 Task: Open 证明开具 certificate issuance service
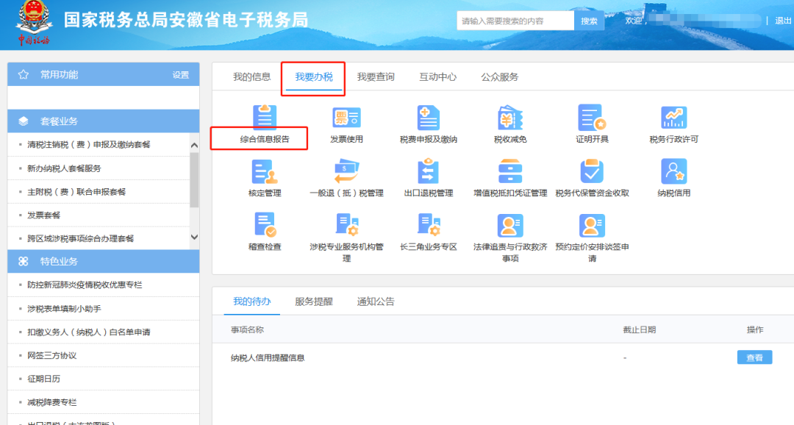[592, 121]
